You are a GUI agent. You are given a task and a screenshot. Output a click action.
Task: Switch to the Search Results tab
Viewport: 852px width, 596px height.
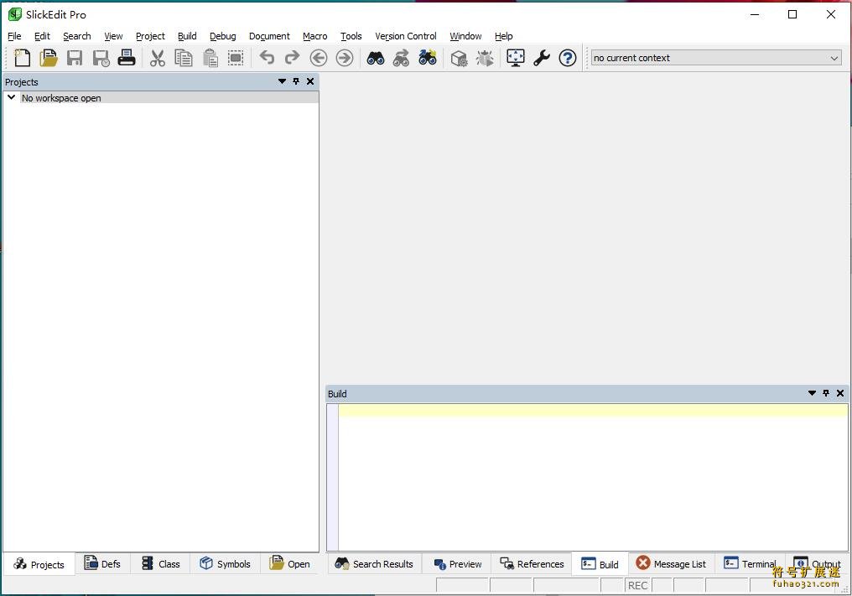374,564
